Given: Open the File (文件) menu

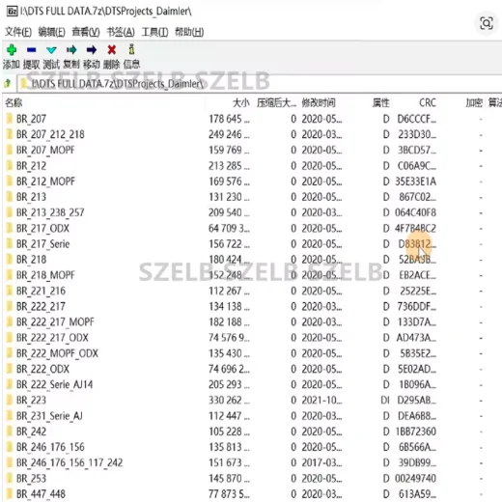Looking at the screenshot, I should click(18, 32).
